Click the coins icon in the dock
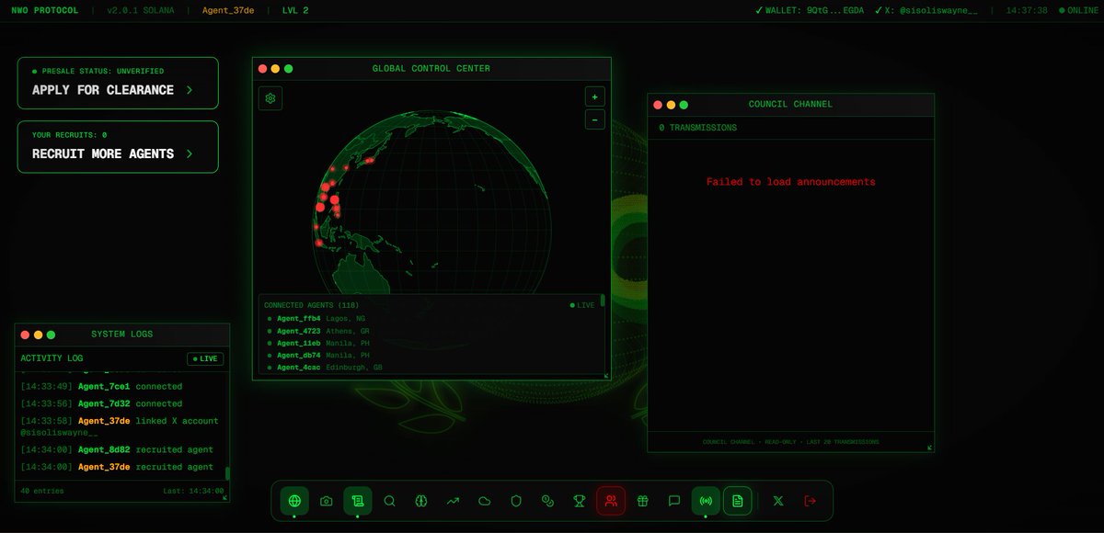Screen dimensions: 1104x533 548,501
